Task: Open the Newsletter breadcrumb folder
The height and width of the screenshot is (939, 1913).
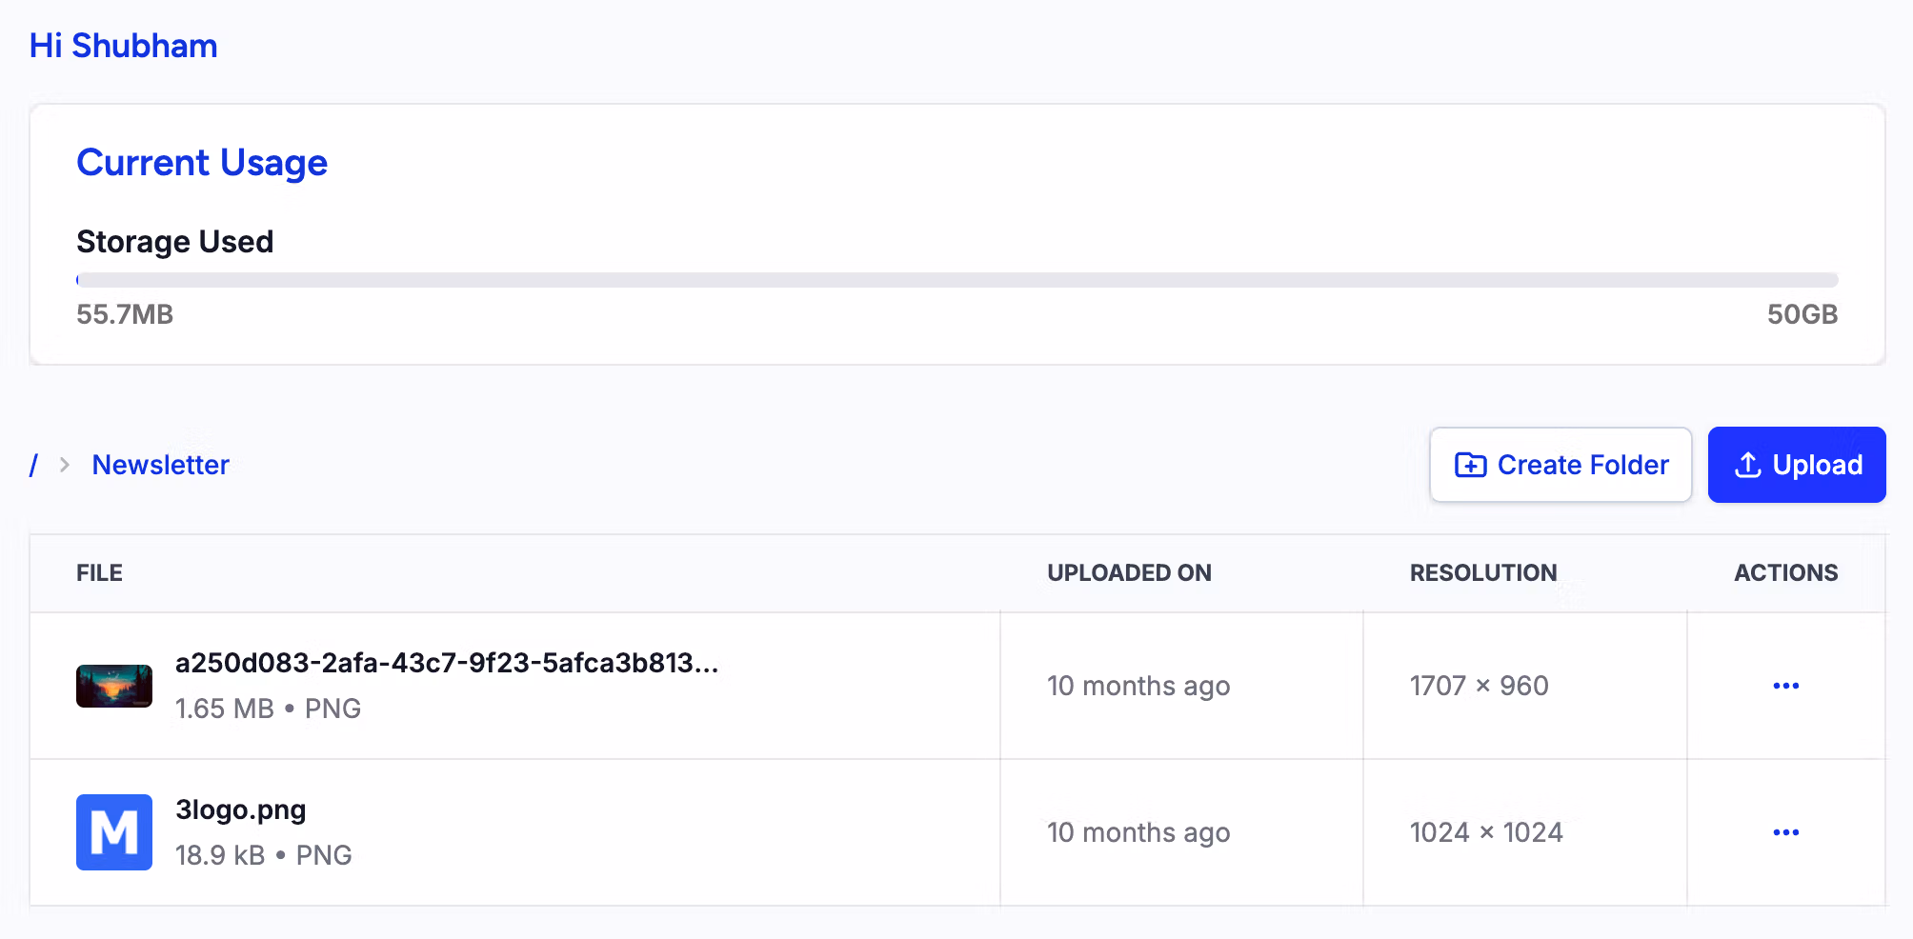Action: click(x=160, y=465)
